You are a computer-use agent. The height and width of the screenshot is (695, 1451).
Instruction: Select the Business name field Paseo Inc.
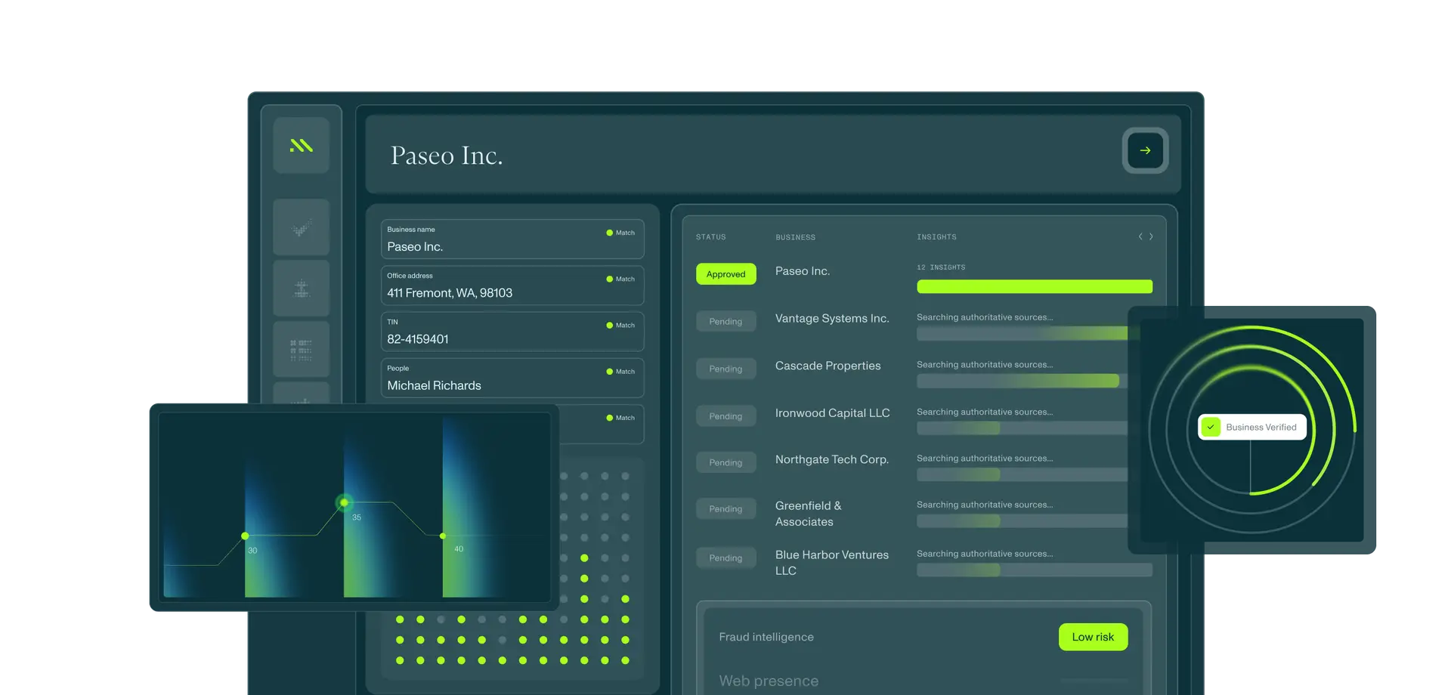[x=512, y=239]
